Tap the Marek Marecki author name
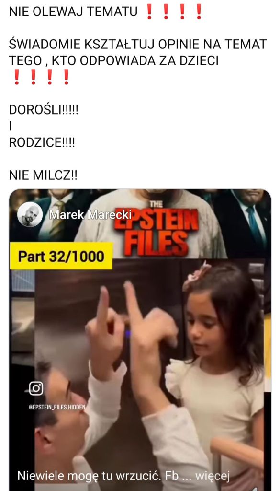This screenshot has width=280, height=491. coord(90,214)
